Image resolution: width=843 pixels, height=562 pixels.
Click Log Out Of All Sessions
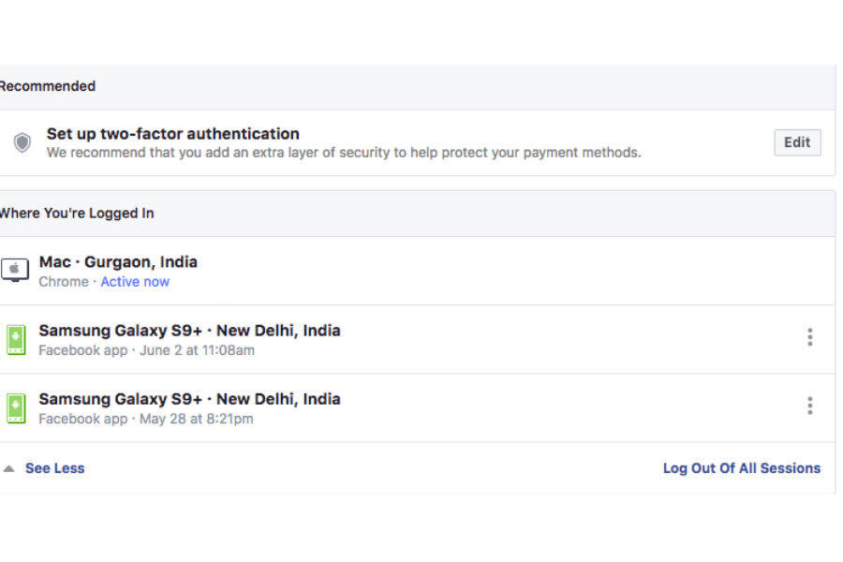coord(741,468)
